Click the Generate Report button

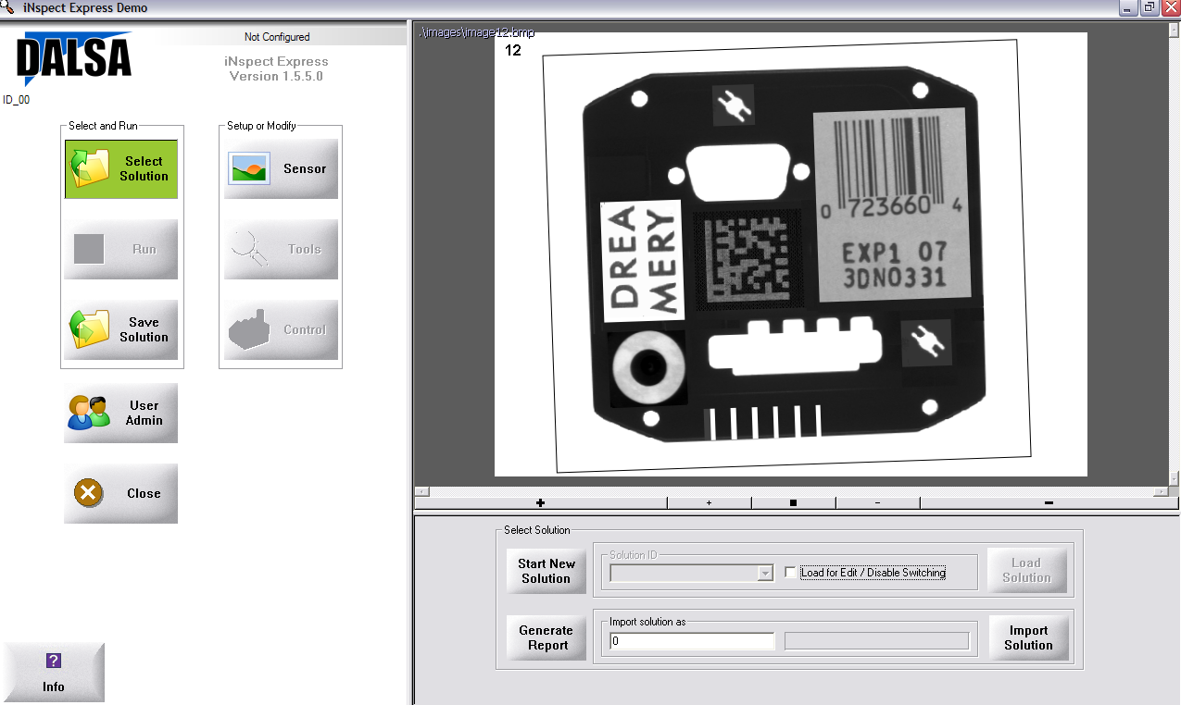point(547,637)
